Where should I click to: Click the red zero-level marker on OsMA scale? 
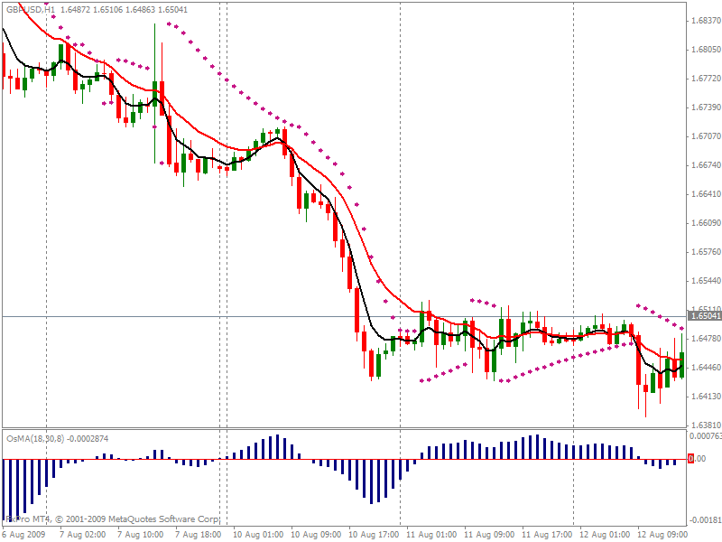(691, 459)
